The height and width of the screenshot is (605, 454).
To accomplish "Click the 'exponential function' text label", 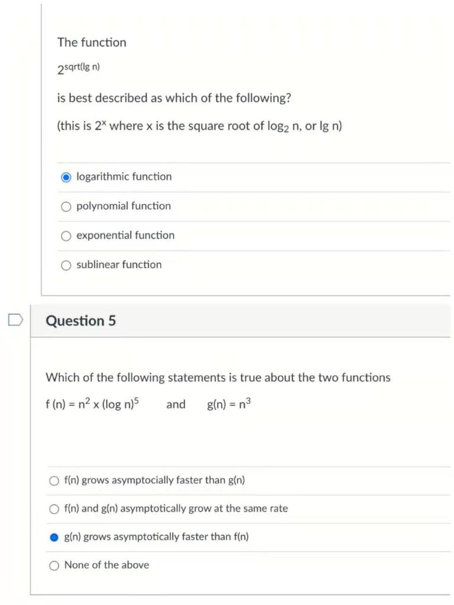I will click(125, 235).
